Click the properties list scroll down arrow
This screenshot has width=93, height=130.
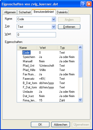point(80,100)
